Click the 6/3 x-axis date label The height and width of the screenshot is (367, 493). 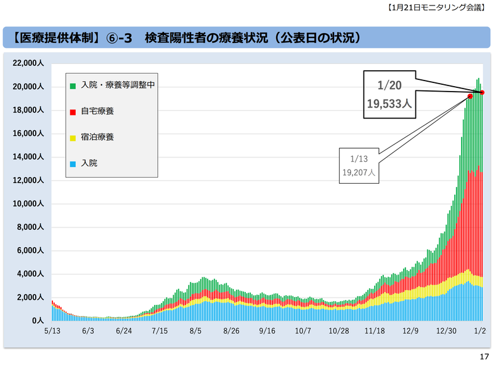(88, 331)
